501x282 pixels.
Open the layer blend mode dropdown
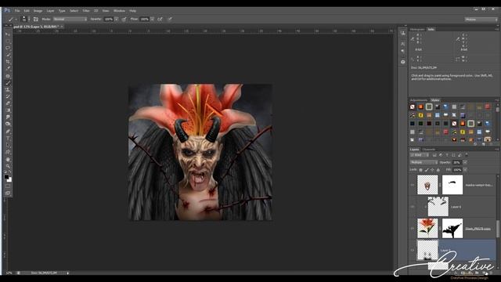coord(424,162)
